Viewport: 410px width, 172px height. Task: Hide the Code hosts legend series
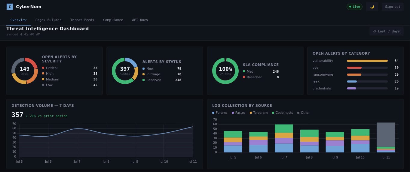282,113
